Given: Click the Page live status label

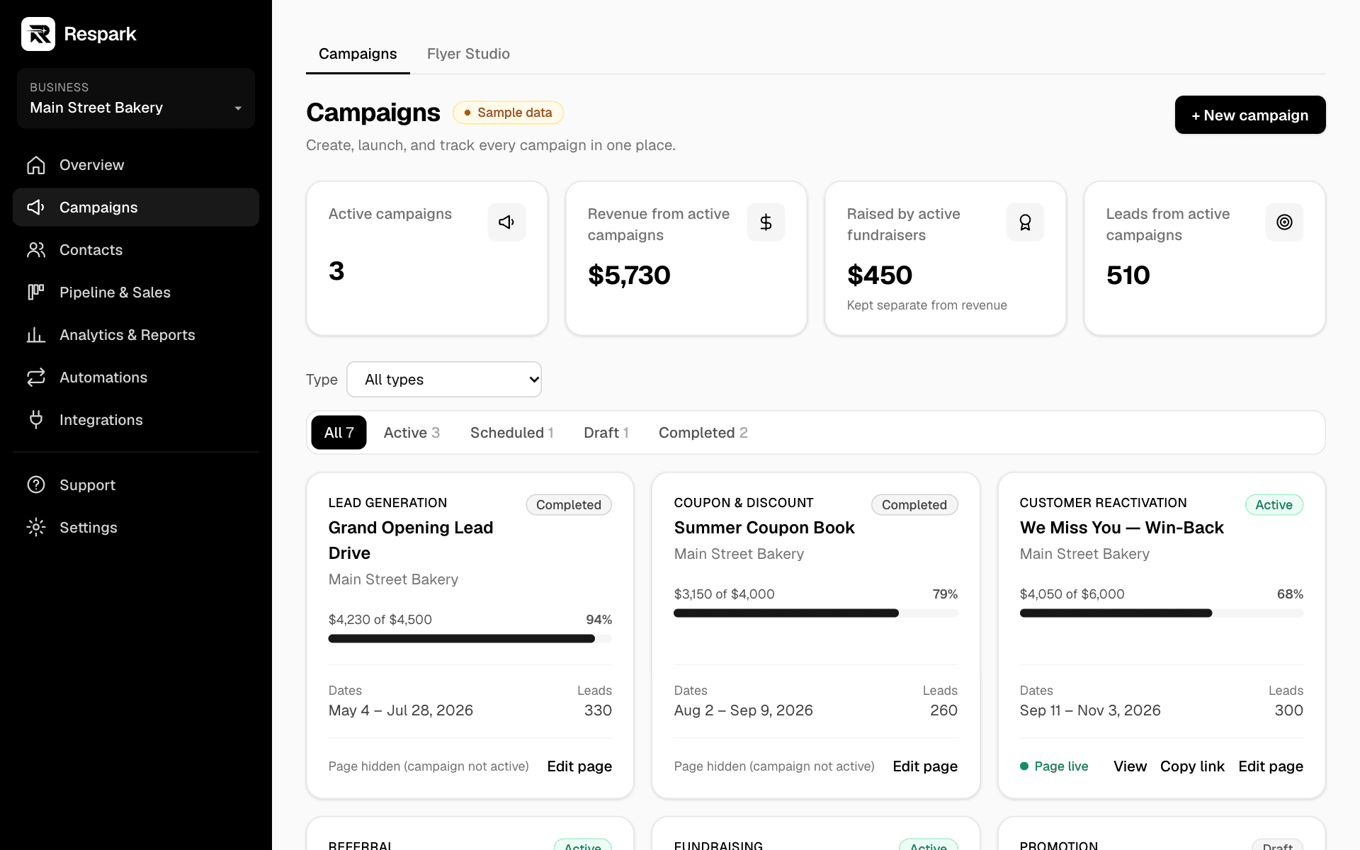Looking at the screenshot, I should [x=1061, y=766].
